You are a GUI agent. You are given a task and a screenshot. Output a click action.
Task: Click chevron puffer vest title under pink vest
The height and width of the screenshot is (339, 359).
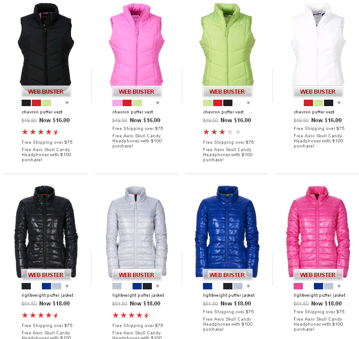pos(133,112)
